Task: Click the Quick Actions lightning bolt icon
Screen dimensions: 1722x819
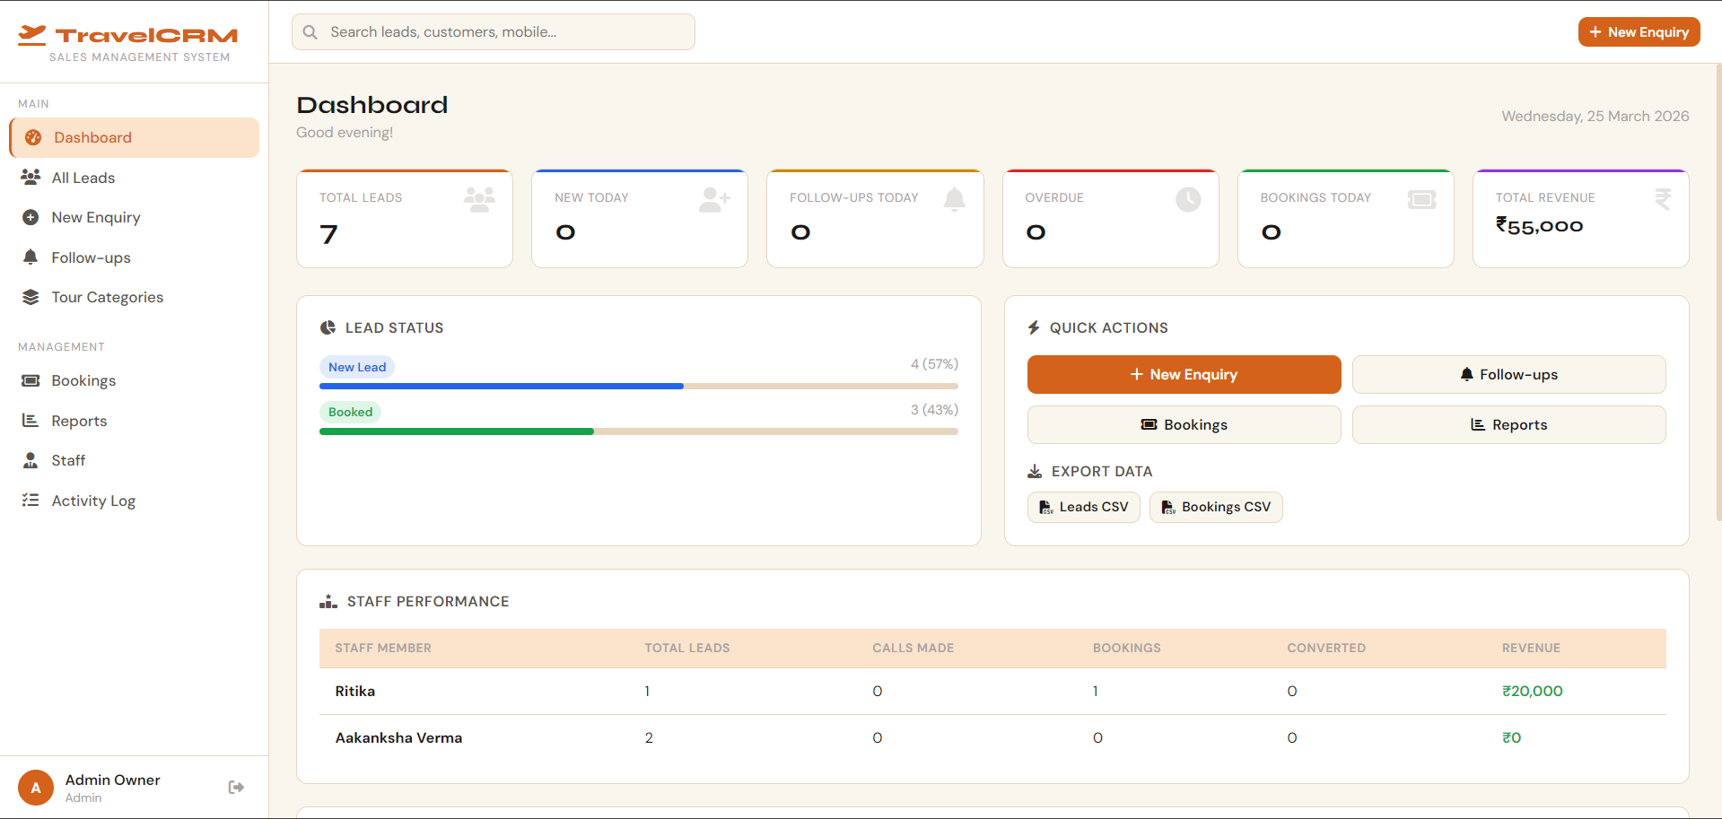Action: (1034, 327)
